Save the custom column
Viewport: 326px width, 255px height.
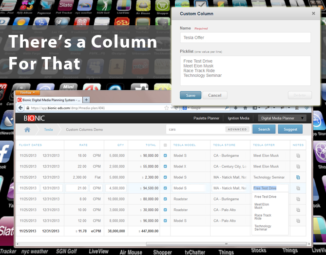coord(190,95)
